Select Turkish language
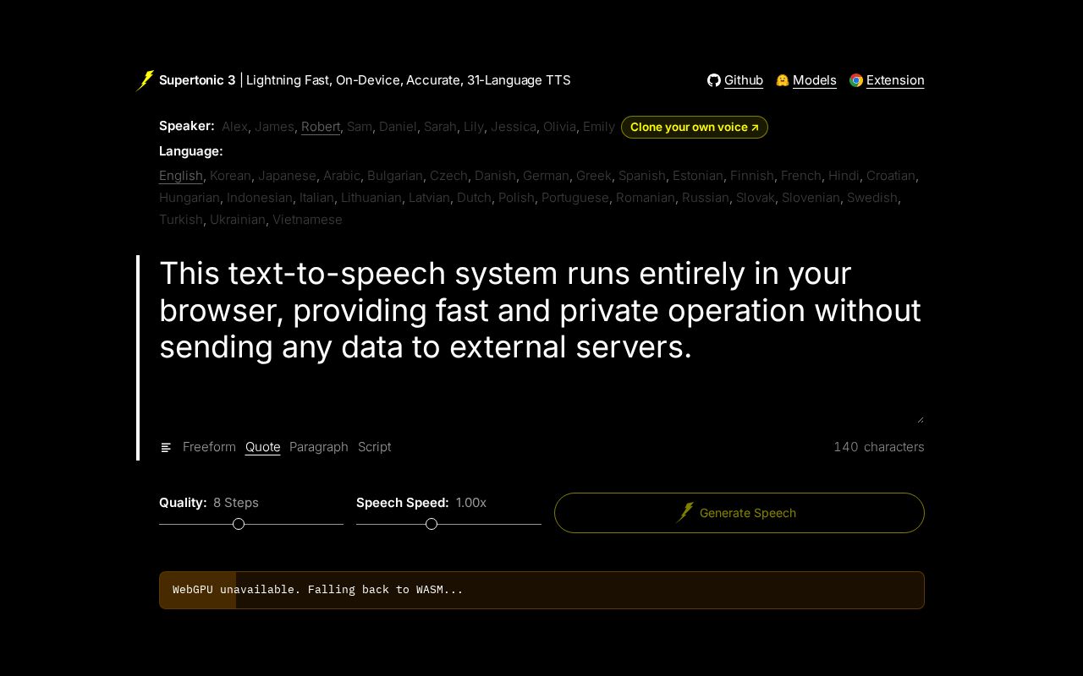Viewport: 1083px width, 676px height. click(181, 220)
